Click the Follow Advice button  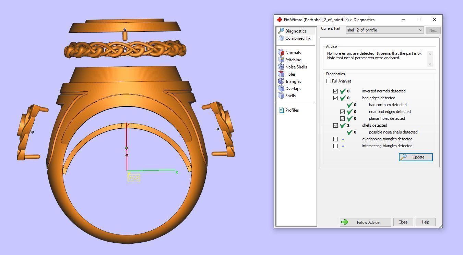point(365,222)
